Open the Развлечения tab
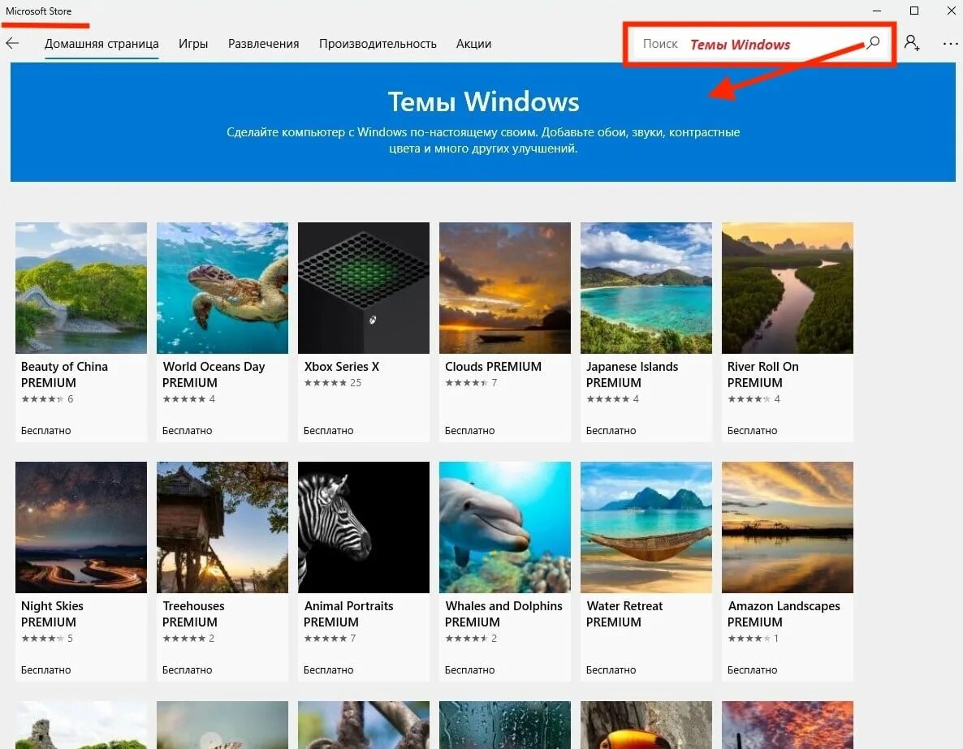Image resolution: width=963 pixels, height=749 pixels. (263, 44)
